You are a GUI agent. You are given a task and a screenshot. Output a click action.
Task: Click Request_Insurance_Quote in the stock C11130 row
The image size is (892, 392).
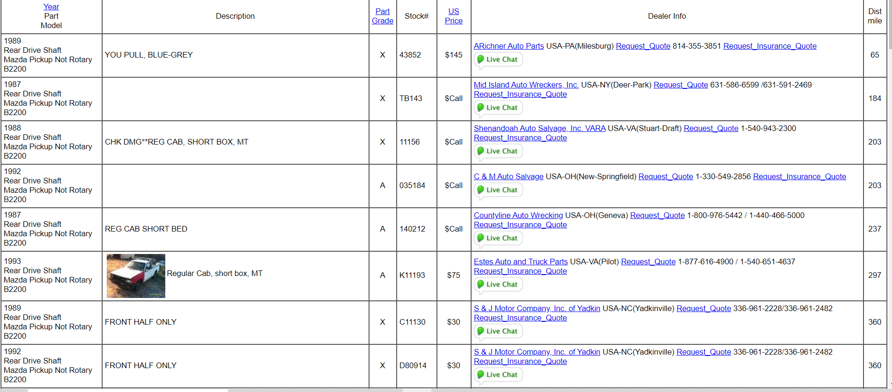[x=520, y=318]
